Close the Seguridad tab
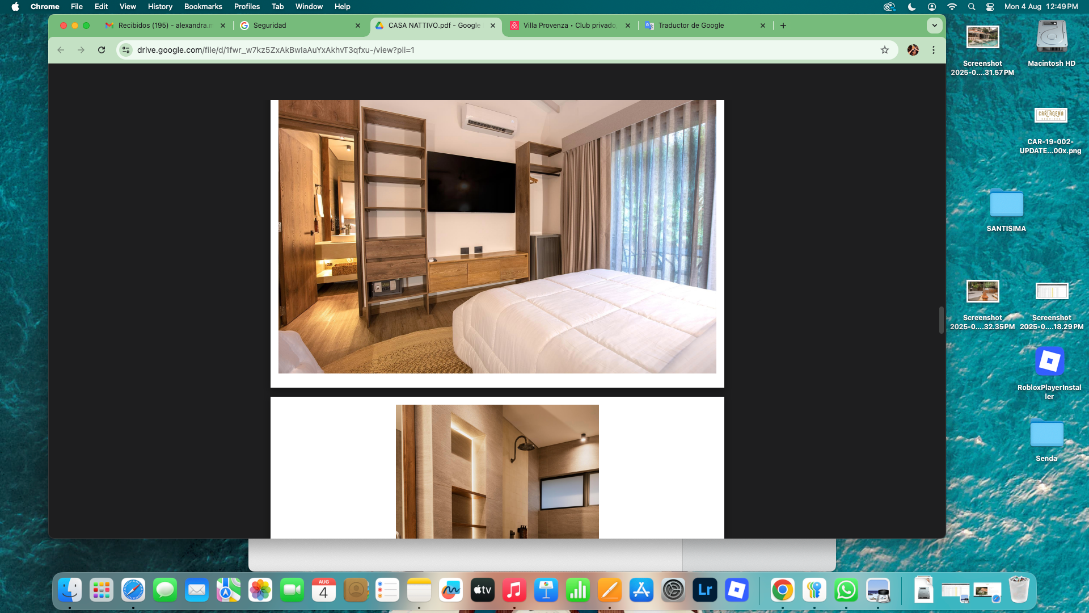 (x=358, y=26)
